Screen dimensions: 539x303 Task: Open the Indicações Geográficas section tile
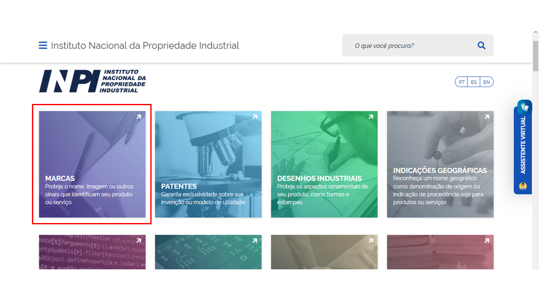[440, 164]
